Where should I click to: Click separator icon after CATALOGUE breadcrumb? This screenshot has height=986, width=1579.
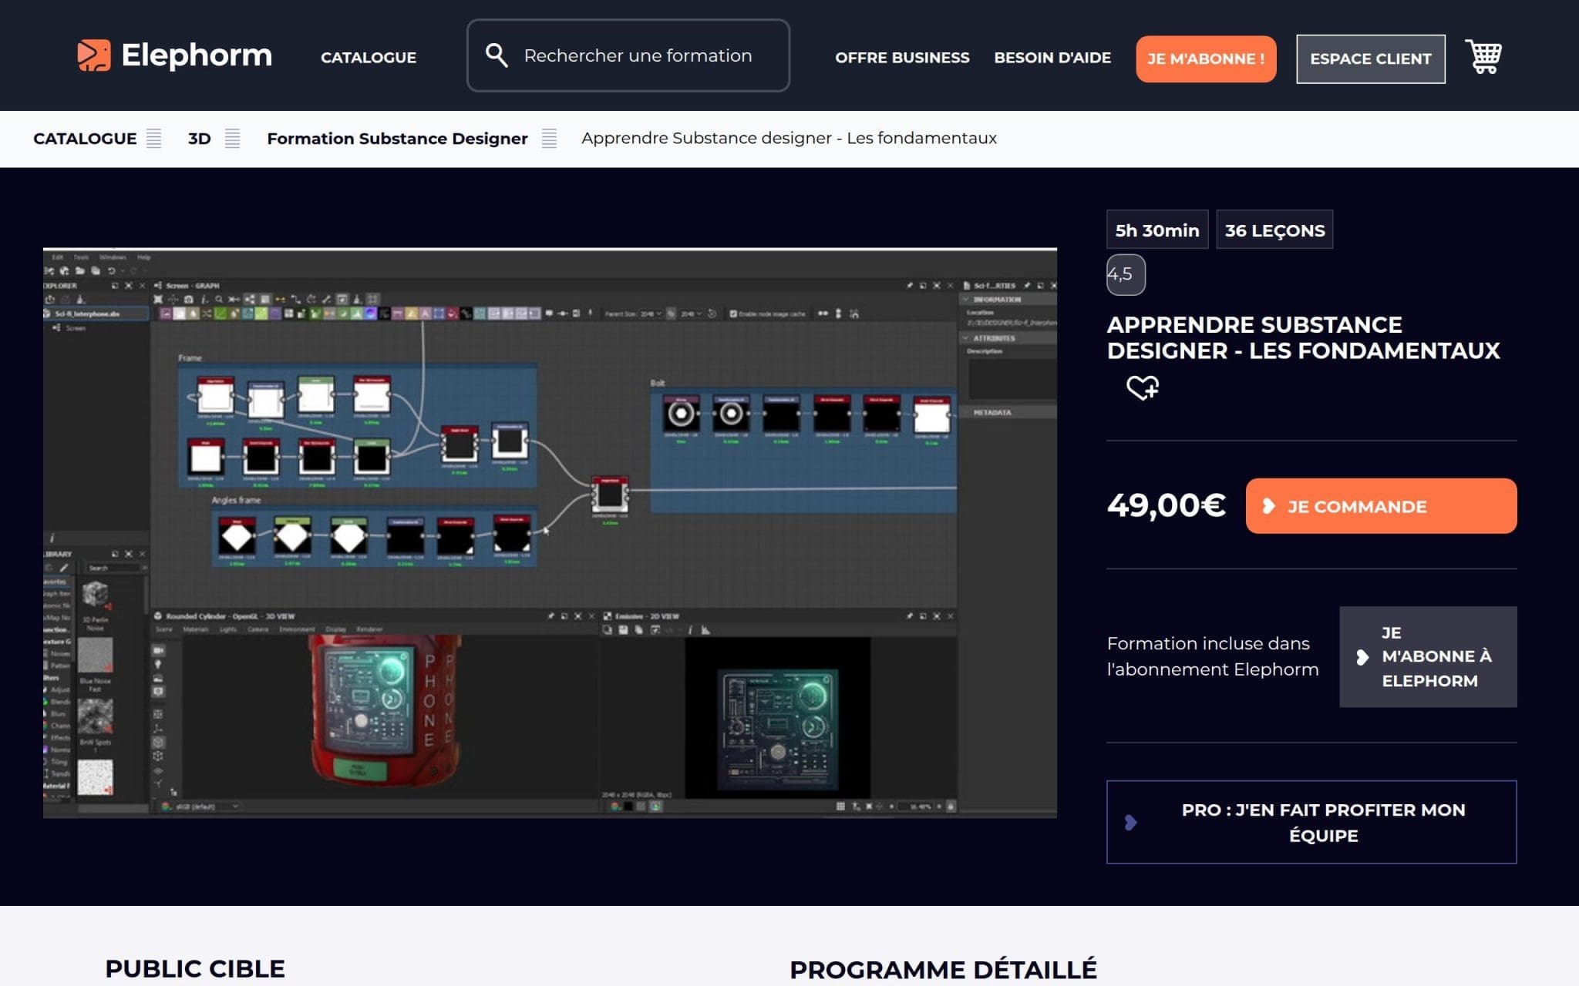(154, 139)
